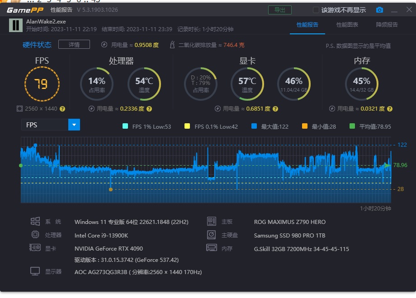Click the orange minimum FPS marker on chart
Viewport: 416px width, 298px height.
[x=111, y=189]
